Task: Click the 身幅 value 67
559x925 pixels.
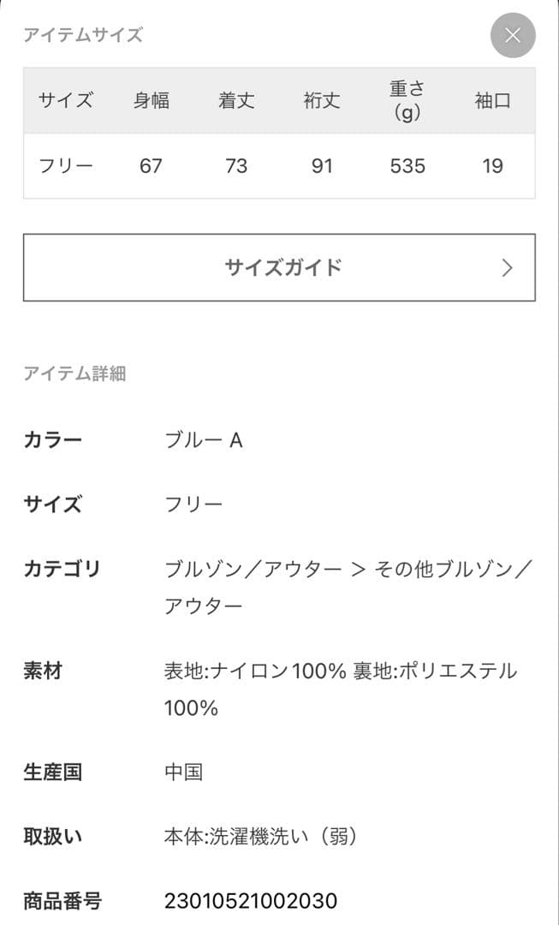Action: click(x=151, y=165)
